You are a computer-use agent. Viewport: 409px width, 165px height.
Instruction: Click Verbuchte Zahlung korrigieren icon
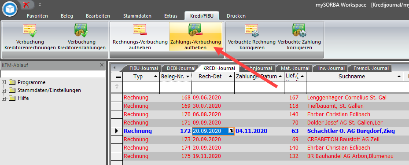coord(299,30)
